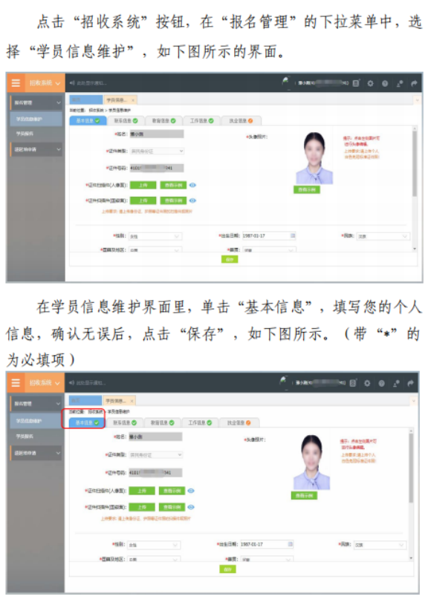
Task: Click the hamburger menu icon in lower screenshot
Action: [16, 382]
